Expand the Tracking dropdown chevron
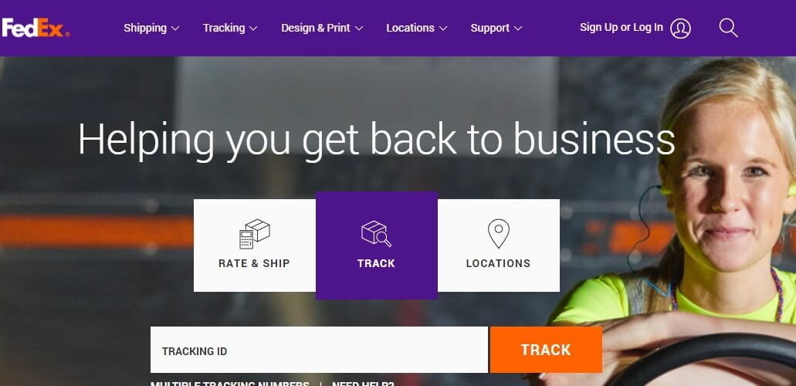Viewport: 796px width, 386px height. point(253,29)
